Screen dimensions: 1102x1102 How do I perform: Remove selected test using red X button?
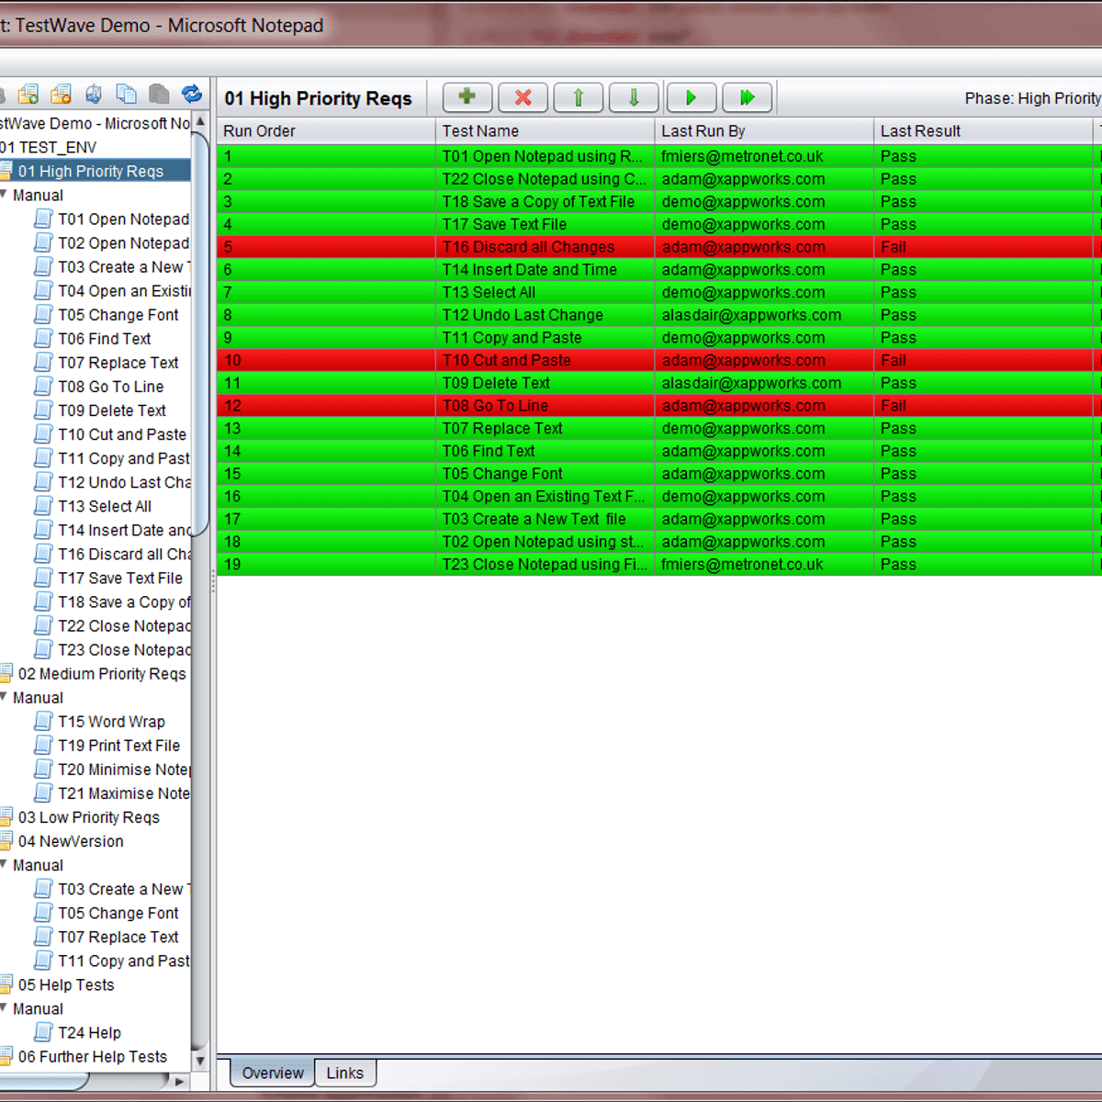pyautogui.click(x=522, y=97)
